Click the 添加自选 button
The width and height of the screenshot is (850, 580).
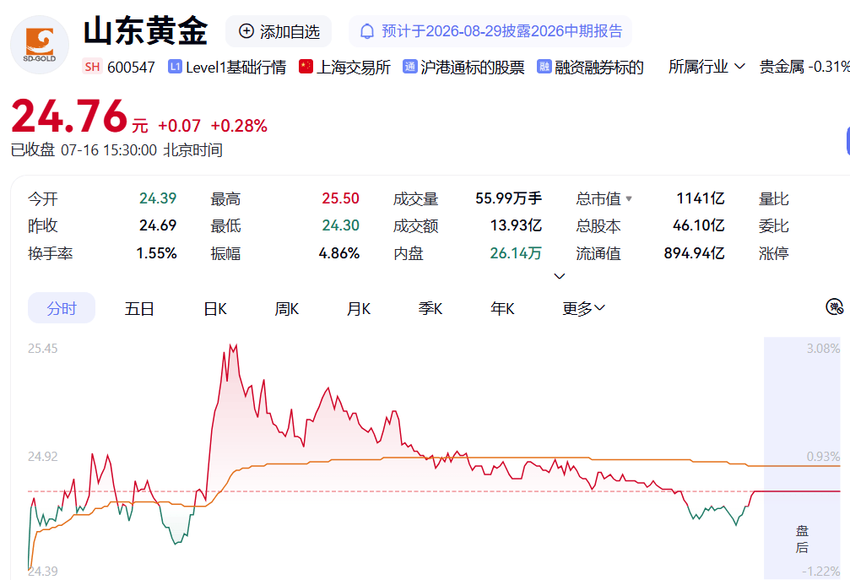pyautogui.click(x=279, y=31)
